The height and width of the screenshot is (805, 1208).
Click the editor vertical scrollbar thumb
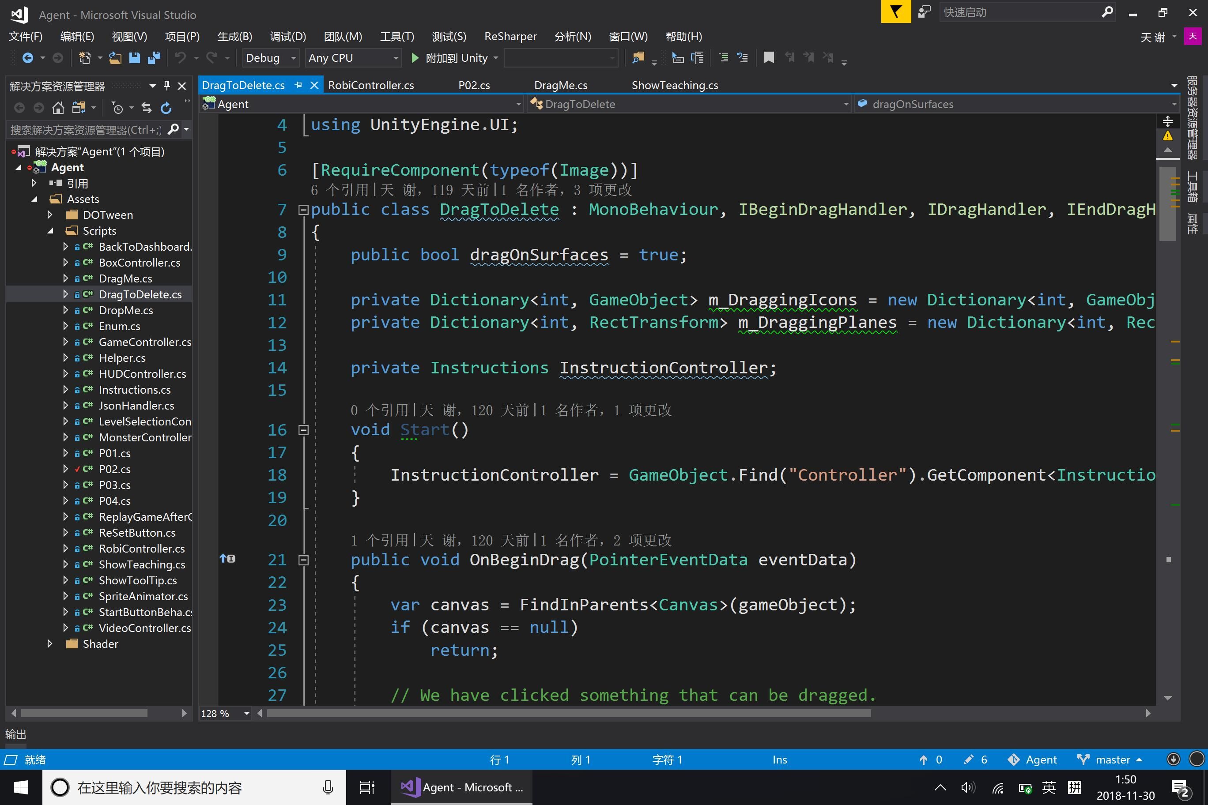(1167, 204)
